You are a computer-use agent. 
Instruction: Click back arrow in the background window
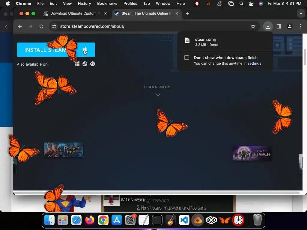pos(7,27)
